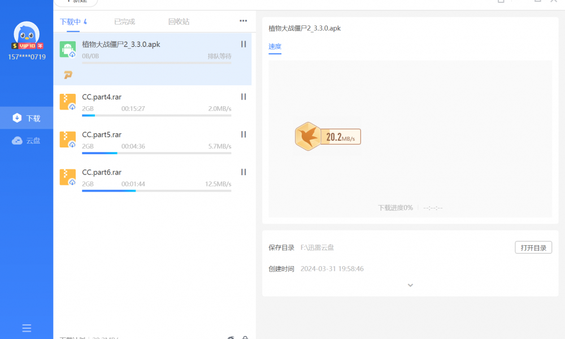Pause the 植物大战僵尸2_3.3.0.apk download
Screen dimensions: 565x339
[x=244, y=44]
